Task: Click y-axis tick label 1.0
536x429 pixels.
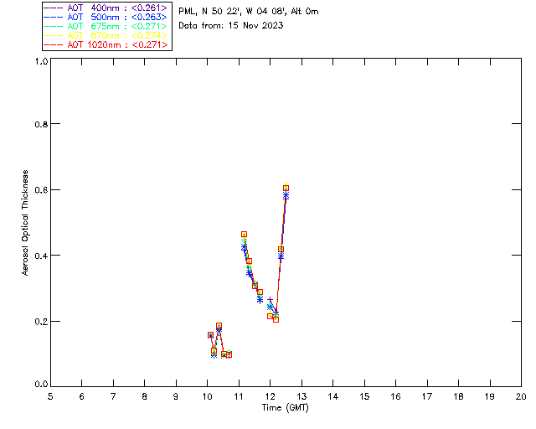Action: (x=41, y=61)
